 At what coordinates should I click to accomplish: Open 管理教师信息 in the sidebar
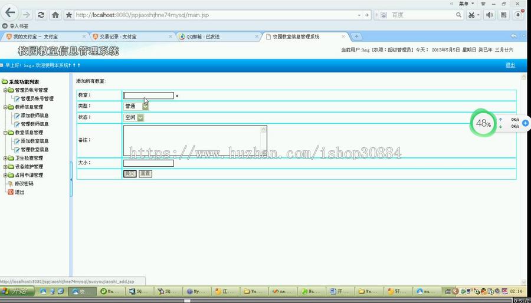tap(35, 124)
